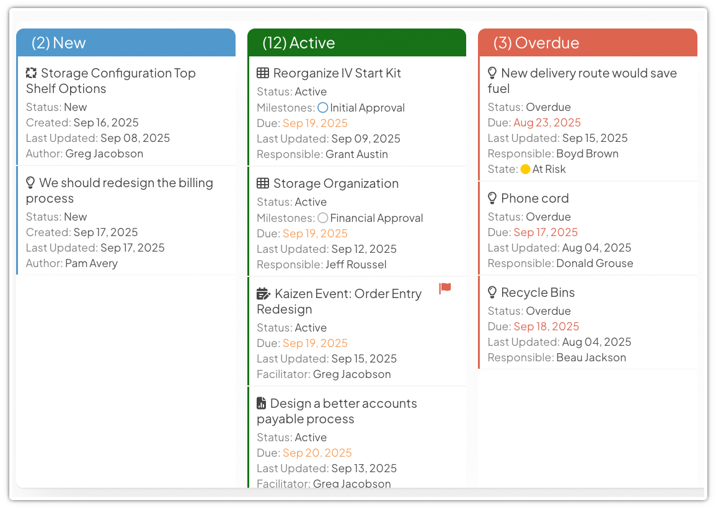Click the grid icon next to Reorganize IV Start Kit
The height and width of the screenshot is (510, 716).
263,73
